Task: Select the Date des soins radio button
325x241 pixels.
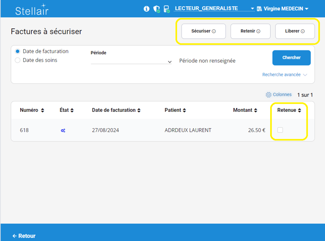Action: 18,60
